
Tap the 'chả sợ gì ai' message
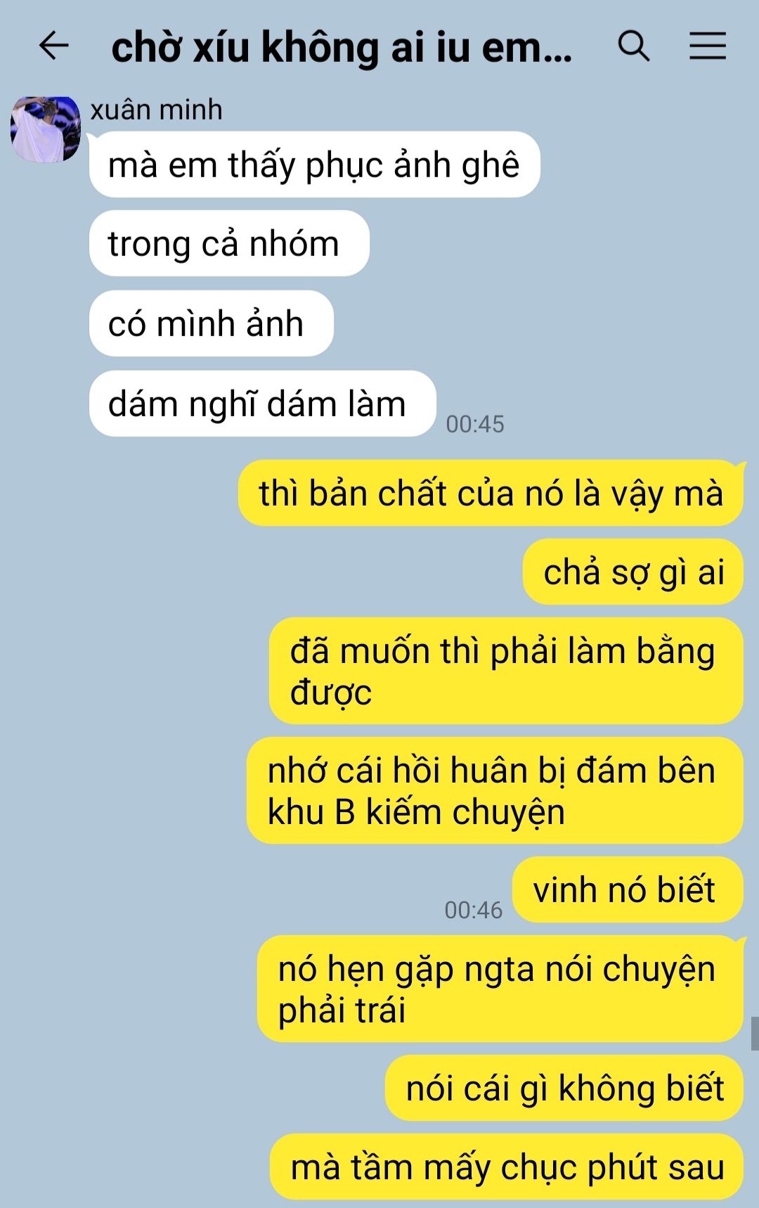click(633, 572)
